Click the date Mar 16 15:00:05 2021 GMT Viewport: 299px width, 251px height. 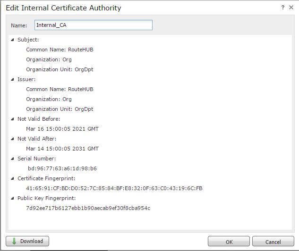(62, 129)
